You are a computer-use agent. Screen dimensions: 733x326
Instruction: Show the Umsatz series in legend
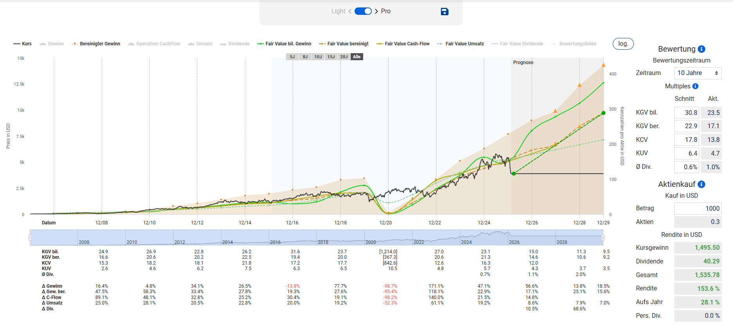click(200, 44)
